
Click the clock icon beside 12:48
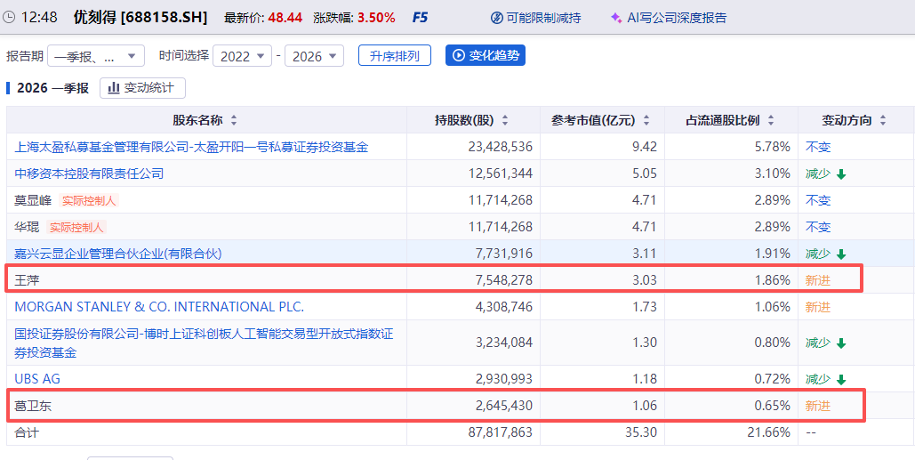9,18
